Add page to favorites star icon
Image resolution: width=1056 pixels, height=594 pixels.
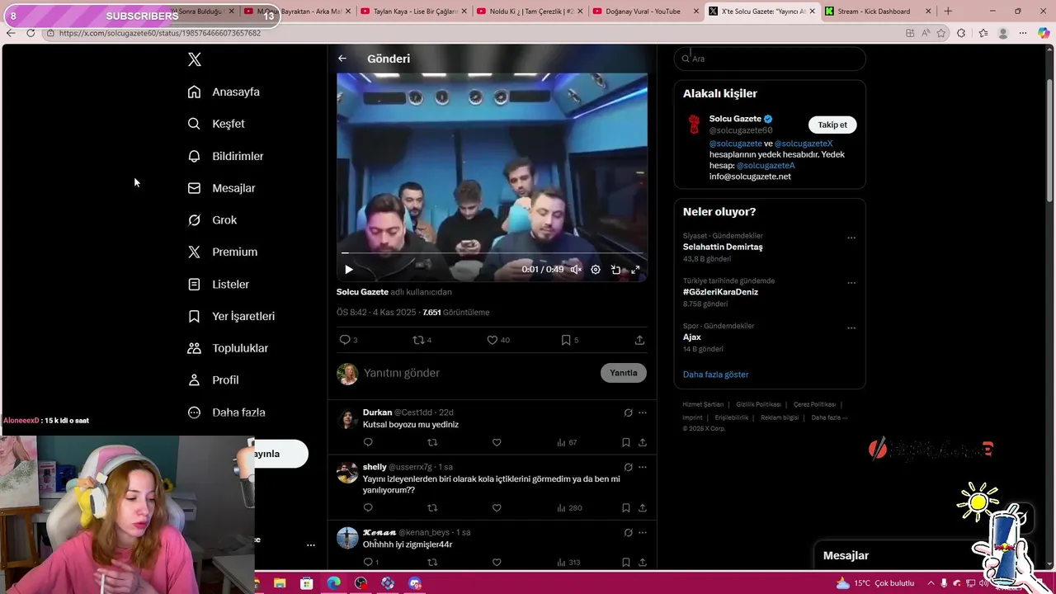click(941, 33)
